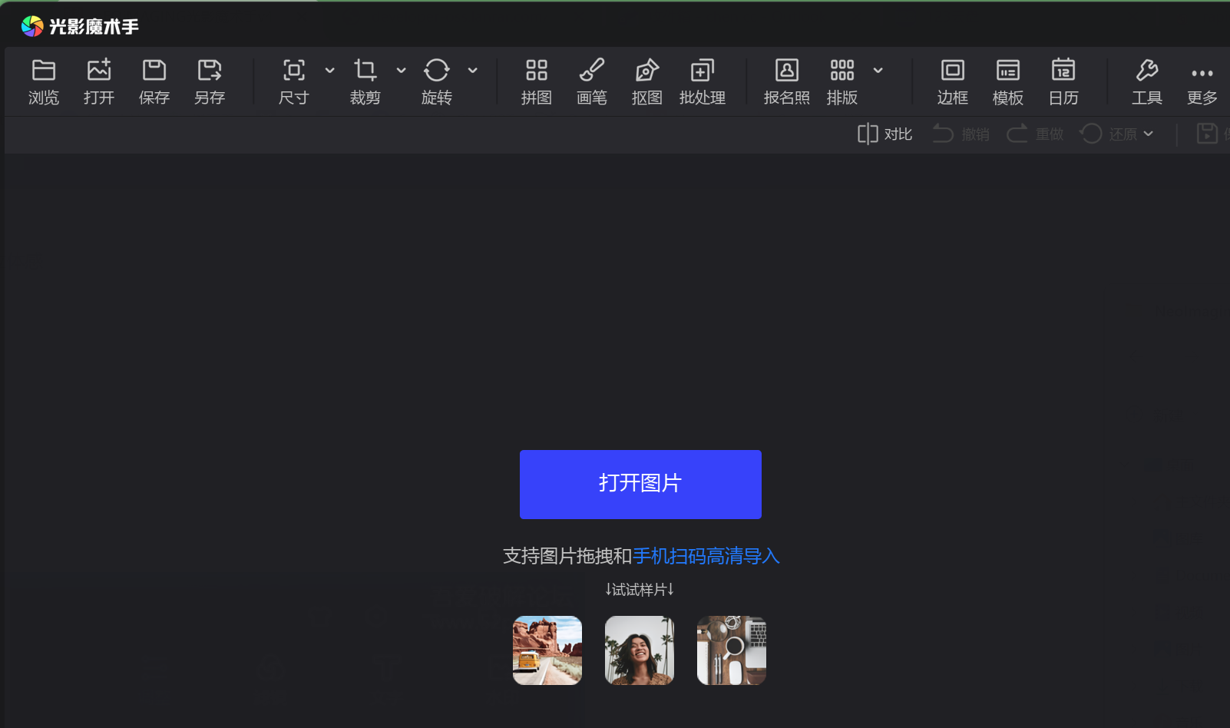The width and height of the screenshot is (1230, 728).
Task: Open the 模板 template tool
Action: tap(1007, 81)
